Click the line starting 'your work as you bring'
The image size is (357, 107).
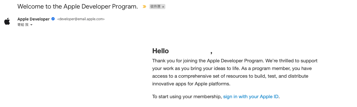(232, 68)
